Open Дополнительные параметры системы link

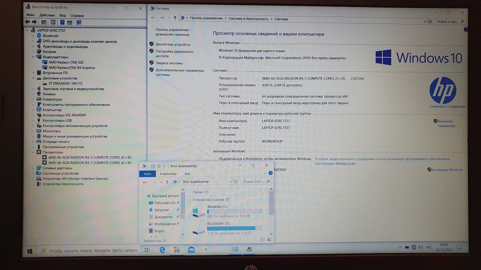[179, 72]
